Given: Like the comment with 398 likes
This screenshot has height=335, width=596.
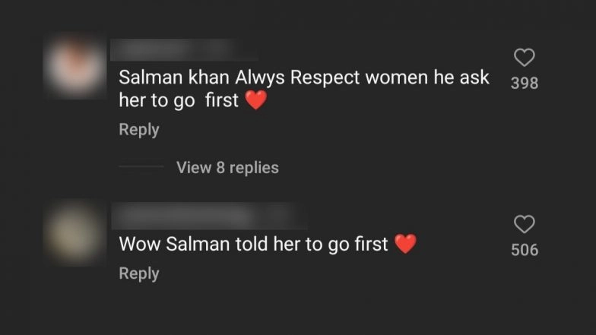Looking at the screenshot, I should 525,58.
